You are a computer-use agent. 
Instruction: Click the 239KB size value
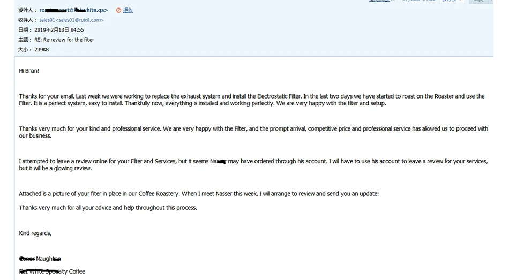[x=42, y=50]
